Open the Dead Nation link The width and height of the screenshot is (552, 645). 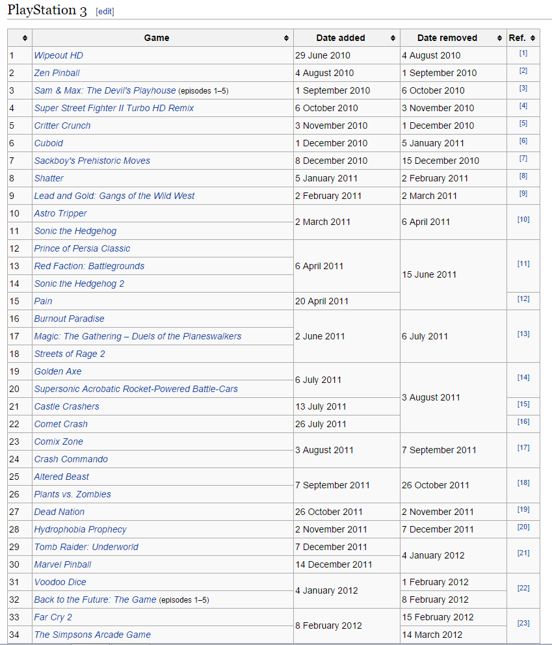click(x=59, y=512)
